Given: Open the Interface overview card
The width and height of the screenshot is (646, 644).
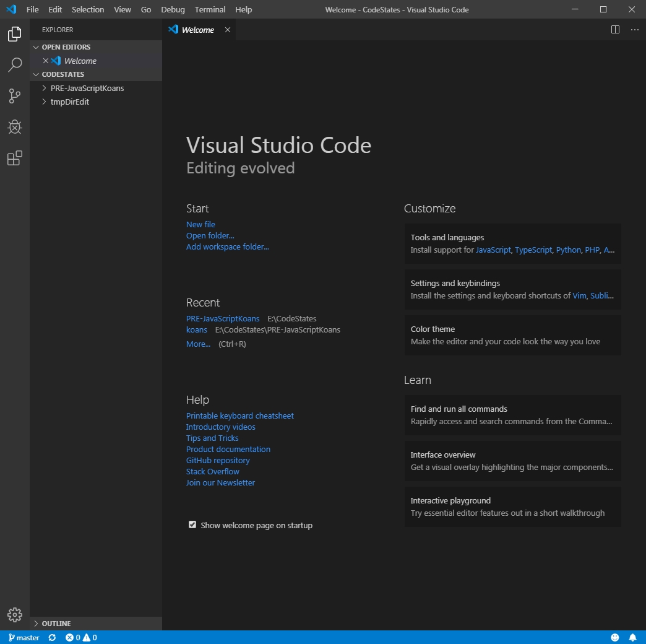Looking at the screenshot, I should (x=512, y=461).
